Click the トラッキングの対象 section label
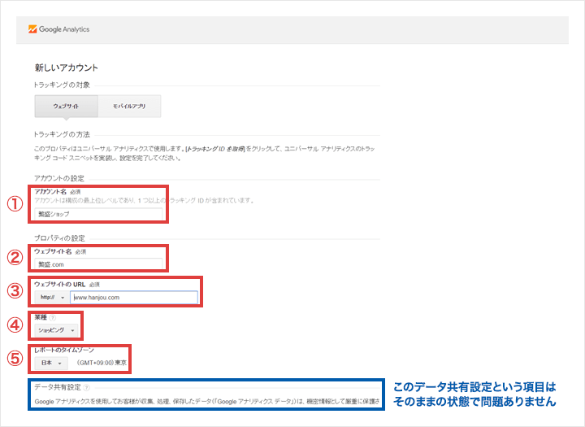Viewport: 585px width, 427px height. (62, 85)
